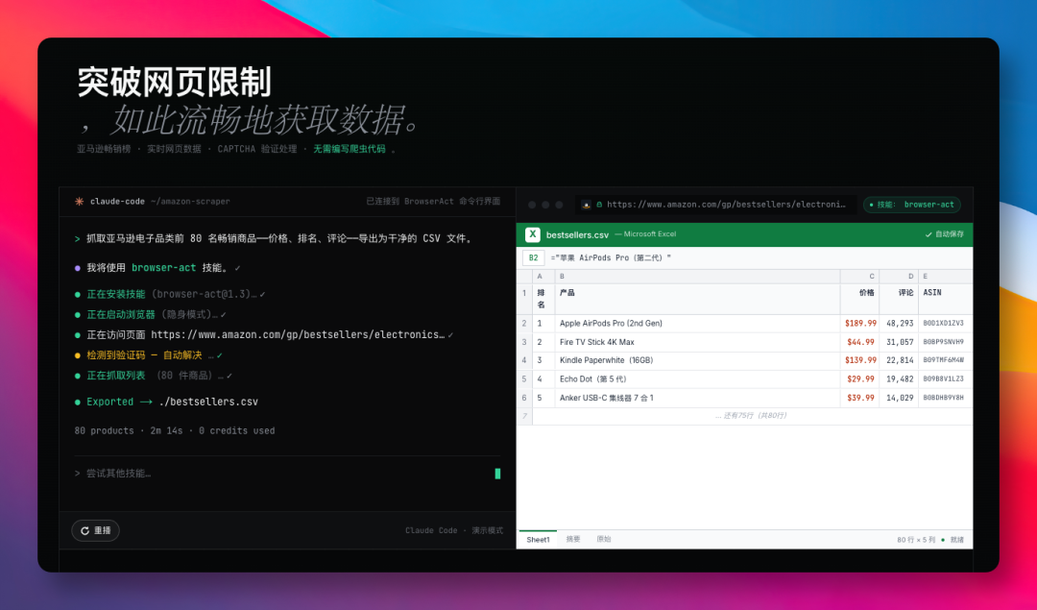Click the 正在安装技能 status line
Screen dimensions: 1037x610
pos(171,294)
